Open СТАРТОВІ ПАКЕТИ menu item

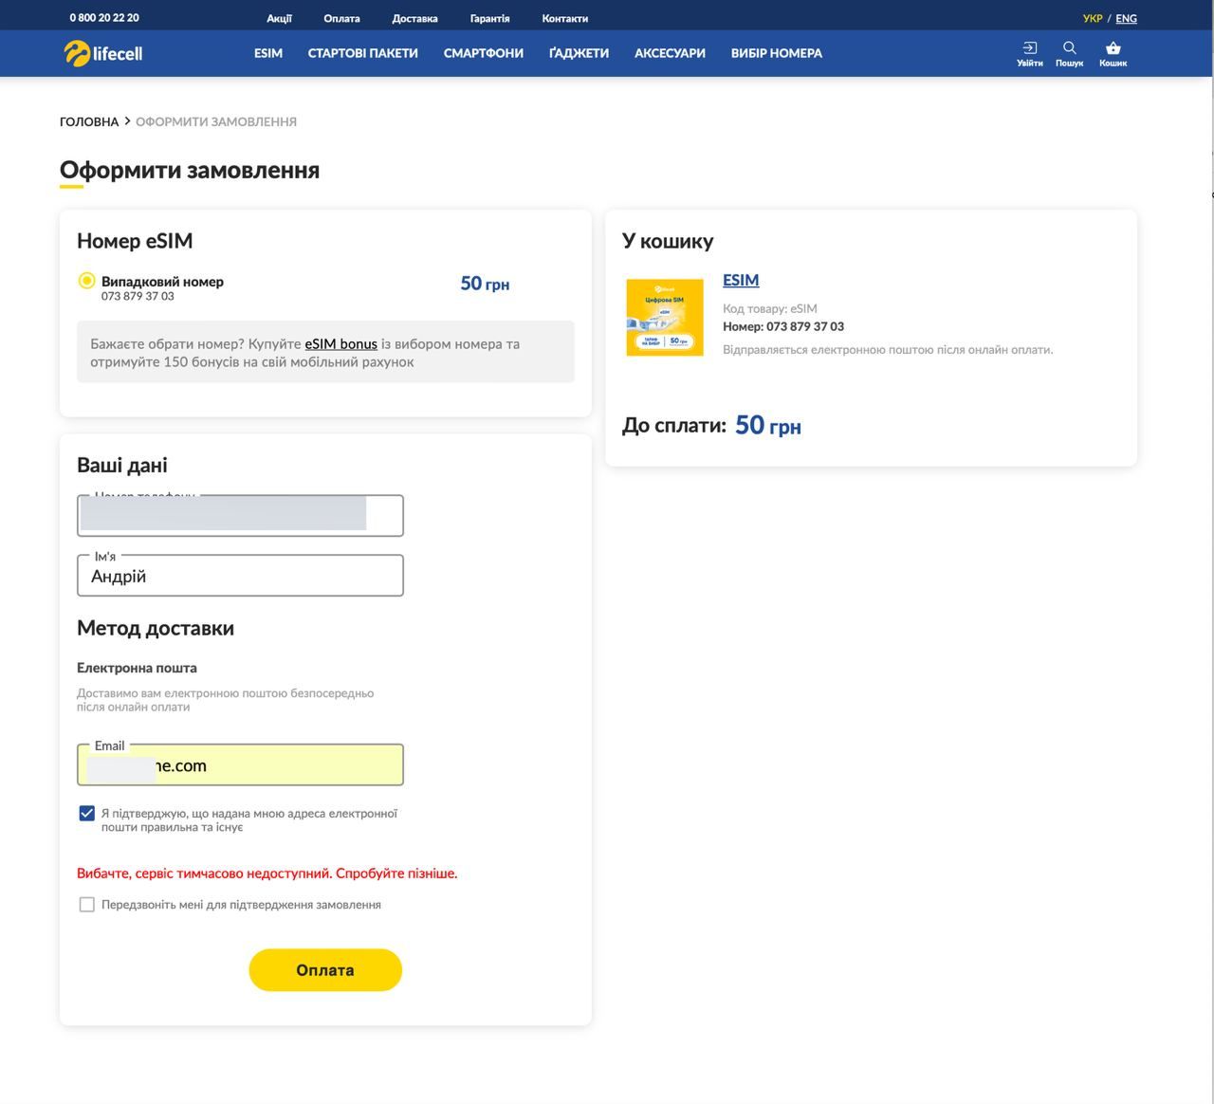click(362, 53)
